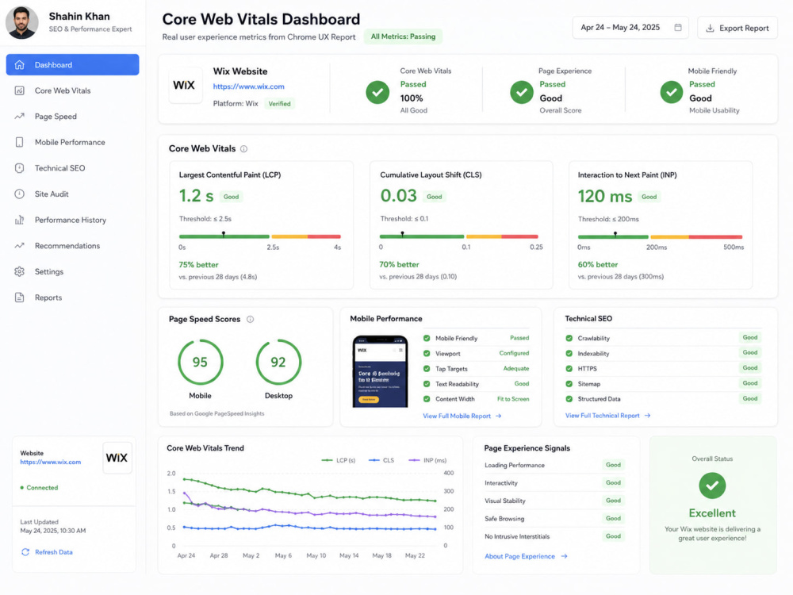The image size is (793, 595).
Task: Click the check icon beside Tap Targets
Action: 427,368
